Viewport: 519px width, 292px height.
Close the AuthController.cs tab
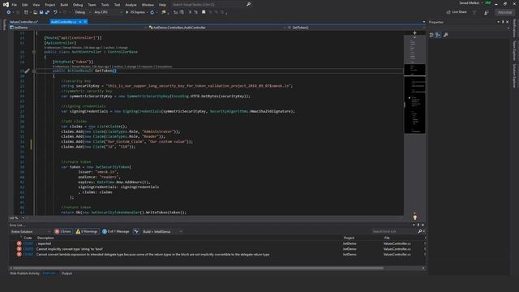(85, 22)
